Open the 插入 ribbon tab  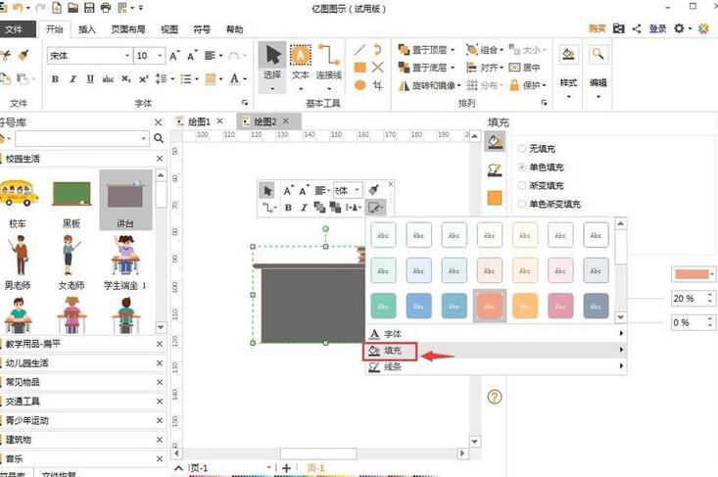pos(87,29)
